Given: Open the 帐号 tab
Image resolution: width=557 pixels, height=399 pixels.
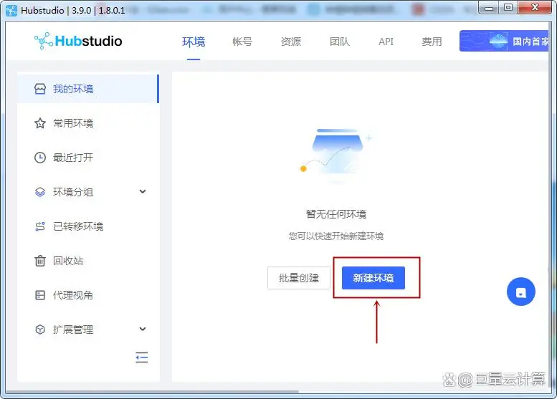Looking at the screenshot, I should (x=242, y=42).
